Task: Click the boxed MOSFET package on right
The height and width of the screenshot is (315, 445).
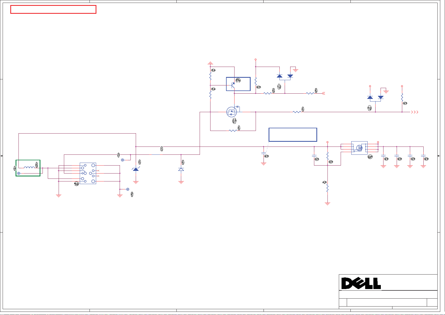Action: (359, 148)
